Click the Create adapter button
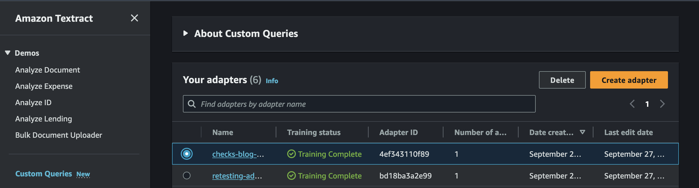699x188 pixels. point(629,80)
